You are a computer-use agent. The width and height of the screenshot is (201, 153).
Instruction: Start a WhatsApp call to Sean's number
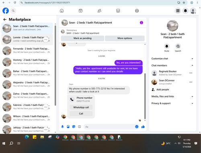pos(81,107)
